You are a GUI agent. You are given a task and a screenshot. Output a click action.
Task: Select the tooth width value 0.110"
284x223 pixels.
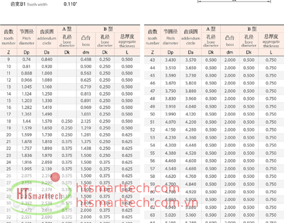[70, 4]
